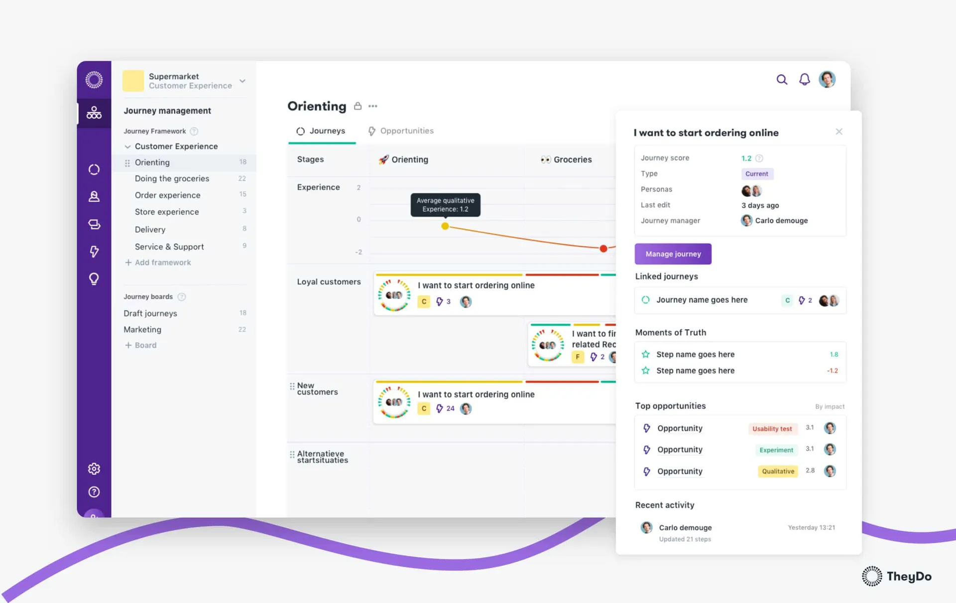Open Loyal customers ordering online journey card
Screen dimensions: 956x603
tap(495, 294)
